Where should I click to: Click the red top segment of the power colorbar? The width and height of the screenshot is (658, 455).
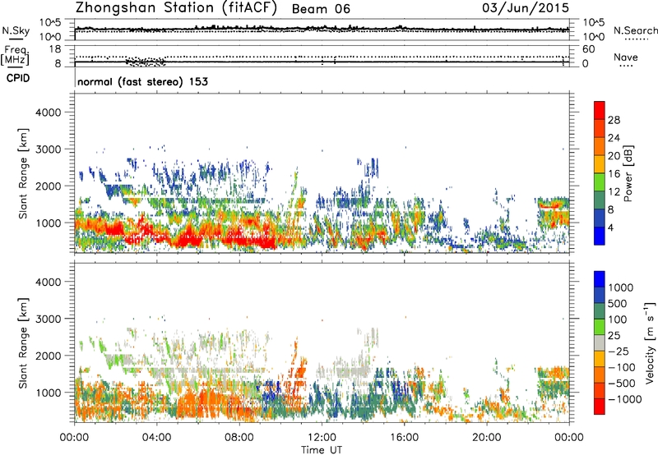tap(600, 110)
